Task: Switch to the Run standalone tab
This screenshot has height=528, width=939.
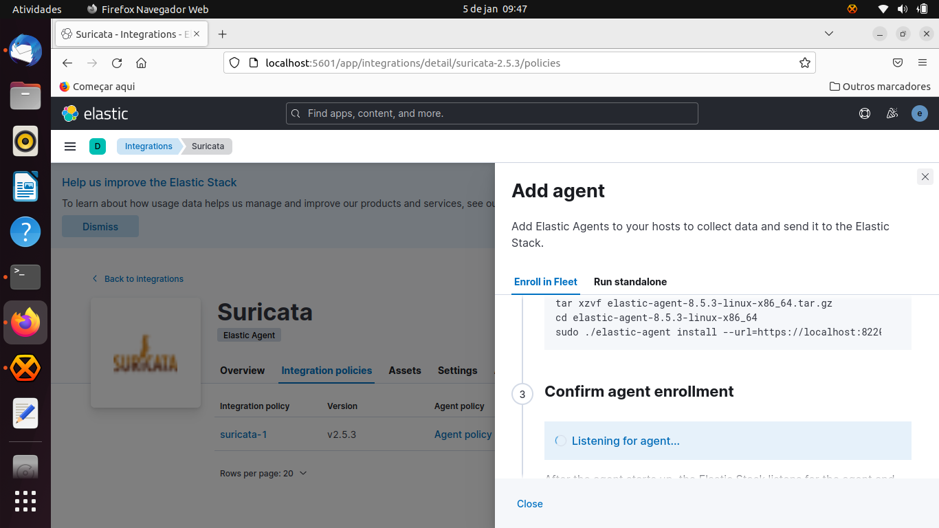Action: point(630,282)
